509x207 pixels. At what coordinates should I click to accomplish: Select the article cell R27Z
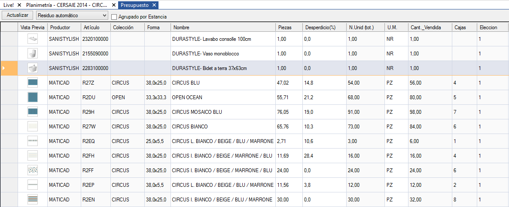point(96,83)
